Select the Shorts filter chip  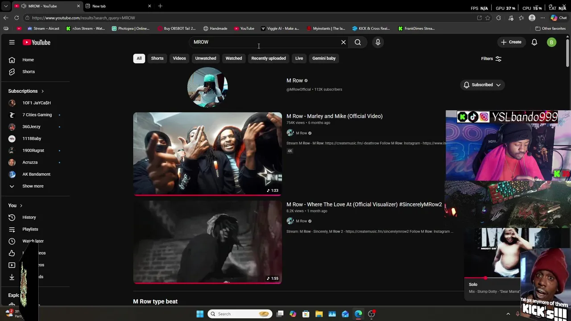coord(157,58)
